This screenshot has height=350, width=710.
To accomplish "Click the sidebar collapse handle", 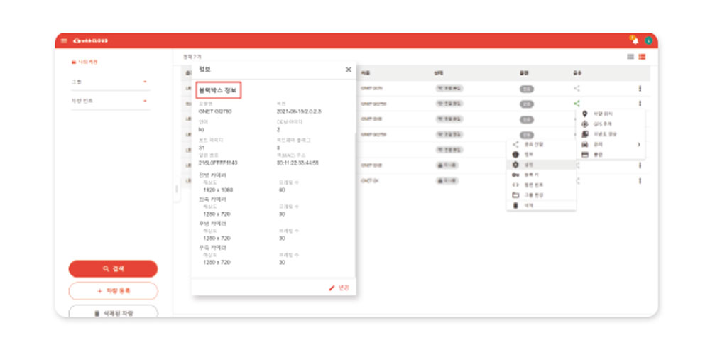I will (x=177, y=190).
